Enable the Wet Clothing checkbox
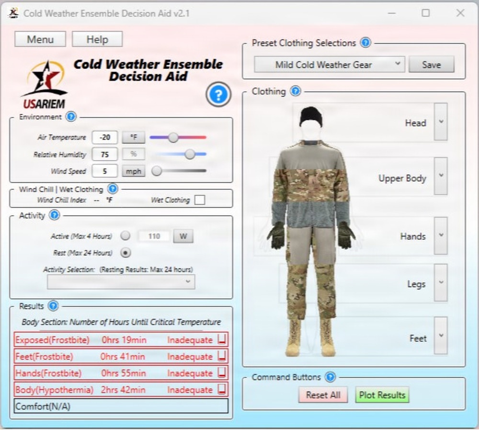 click(200, 200)
